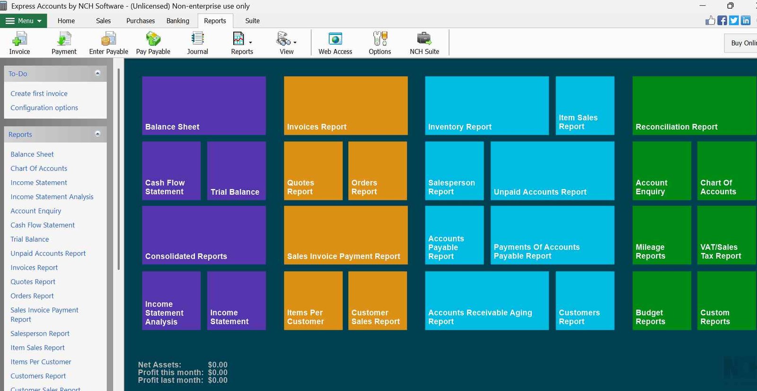Click the Create first invoice link
Screen dimensions: 757x391
point(39,94)
